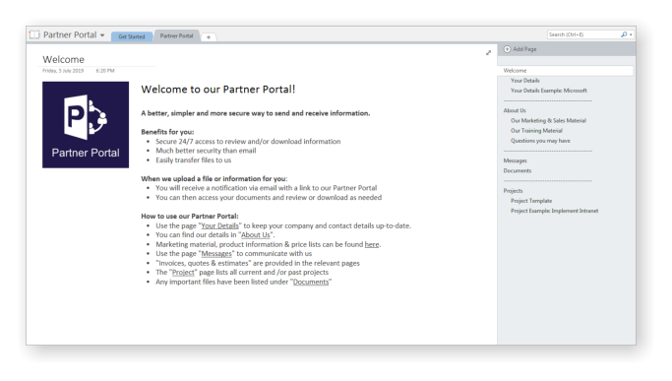
Task: Follow the "About Us" link in the text
Action: point(256,234)
